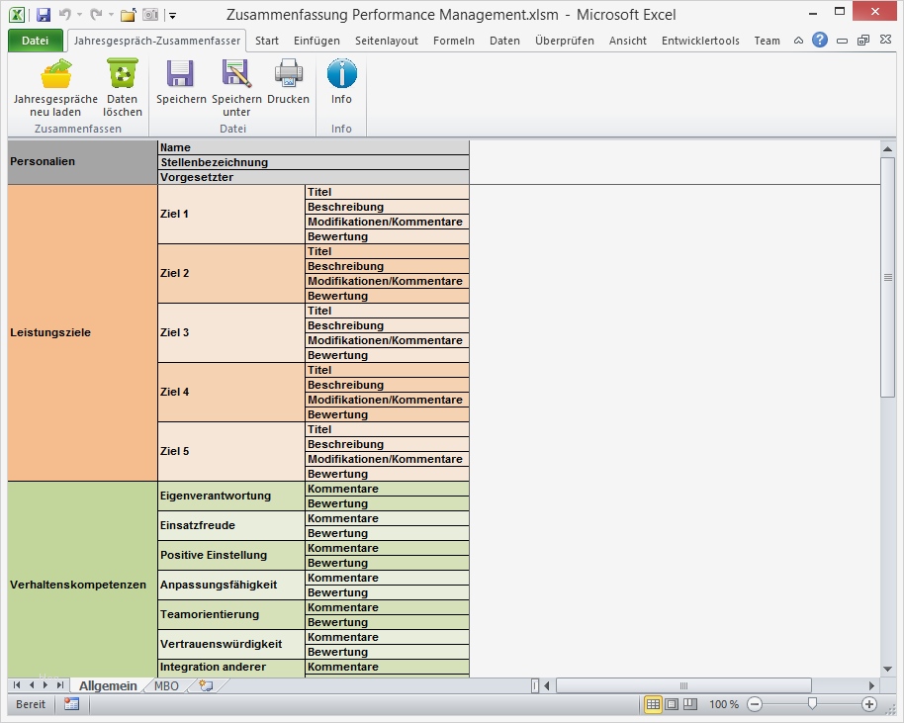Click Speichern unter icon with pencil
Image resolution: width=904 pixels, height=723 pixels.
tap(236, 75)
